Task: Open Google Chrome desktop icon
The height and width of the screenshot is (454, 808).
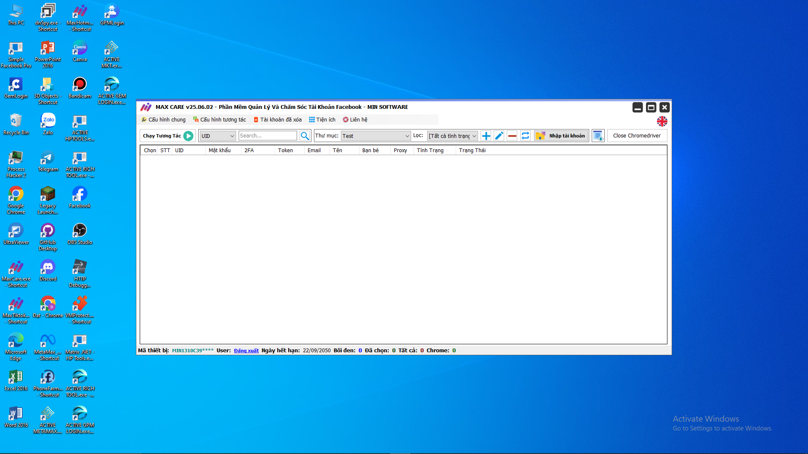Action: pyautogui.click(x=16, y=201)
